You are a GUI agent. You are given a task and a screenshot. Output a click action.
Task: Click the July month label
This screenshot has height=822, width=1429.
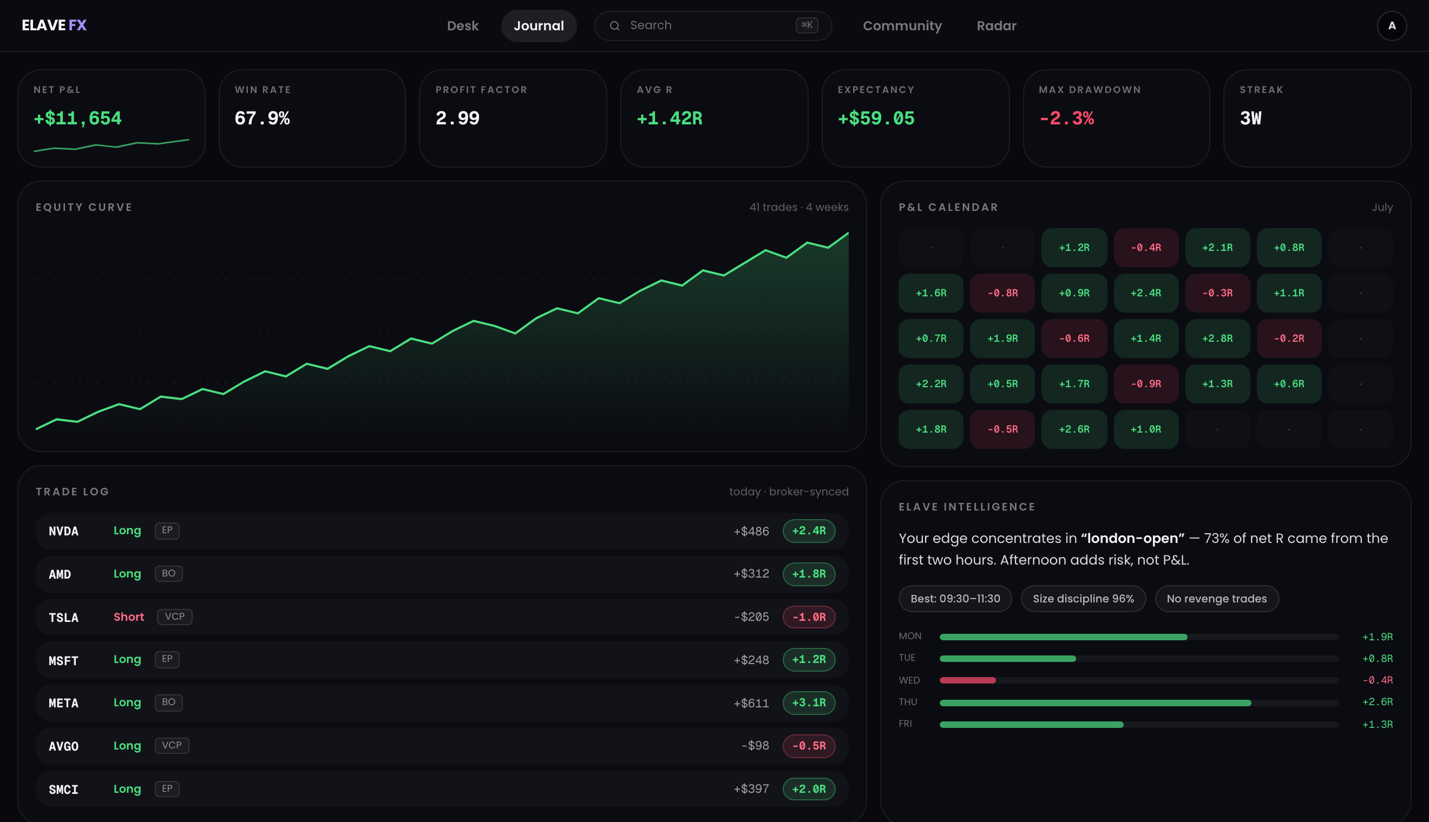pos(1382,207)
